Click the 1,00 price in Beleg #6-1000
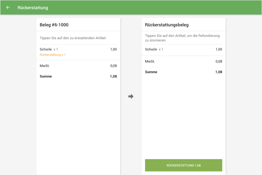Viewport: 262px width, 175px height. click(114, 49)
